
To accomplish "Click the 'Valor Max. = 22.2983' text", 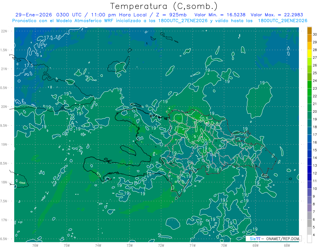I will tap(277, 15).
